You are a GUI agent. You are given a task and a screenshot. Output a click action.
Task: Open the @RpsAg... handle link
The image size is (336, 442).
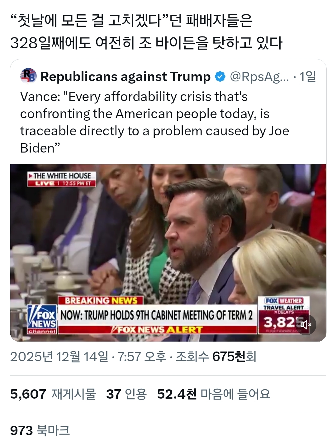pyautogui.click(x=259, y=77)
